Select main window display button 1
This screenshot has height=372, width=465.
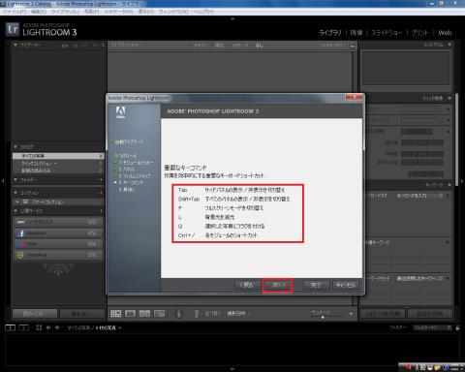pos(11,327)
